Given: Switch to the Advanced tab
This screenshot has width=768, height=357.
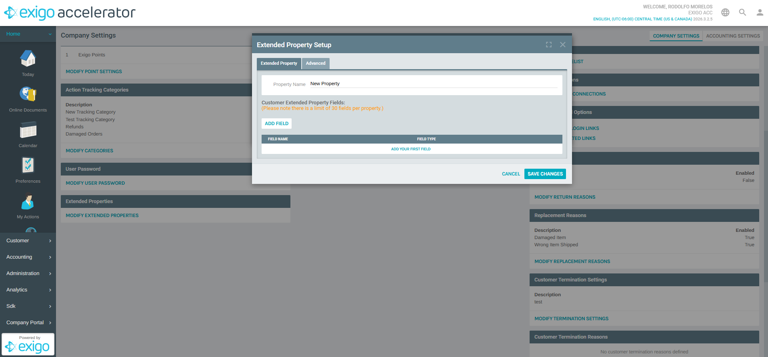Looking at the screenshot, I should [316, 64].
